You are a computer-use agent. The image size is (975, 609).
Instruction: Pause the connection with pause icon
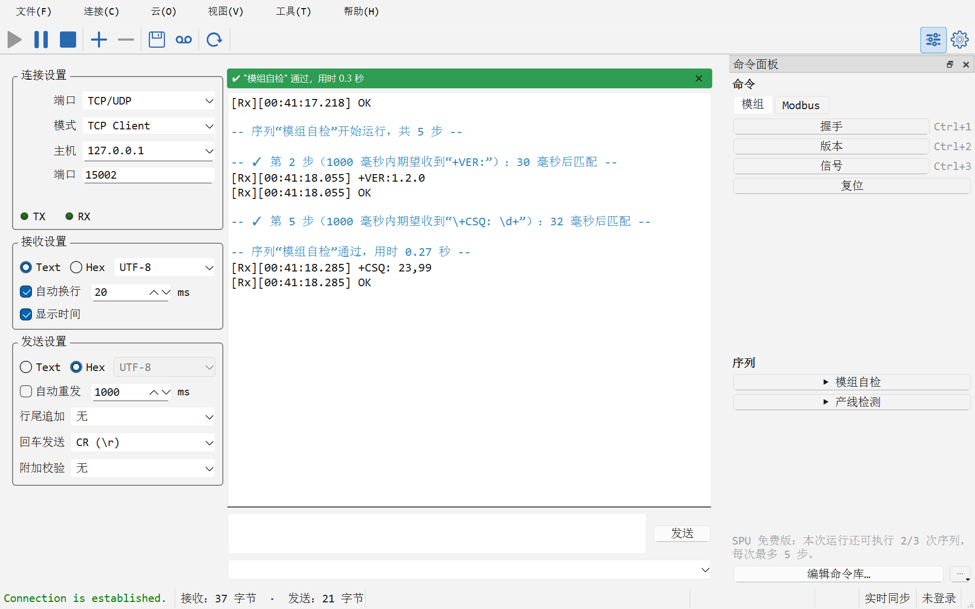coord(41,40)
